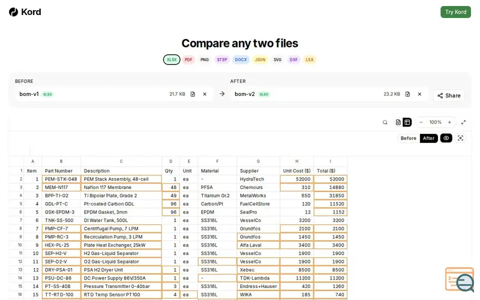Select row 7 header
The width and height of the screenshot is (480, 300).
click(17, 220)
